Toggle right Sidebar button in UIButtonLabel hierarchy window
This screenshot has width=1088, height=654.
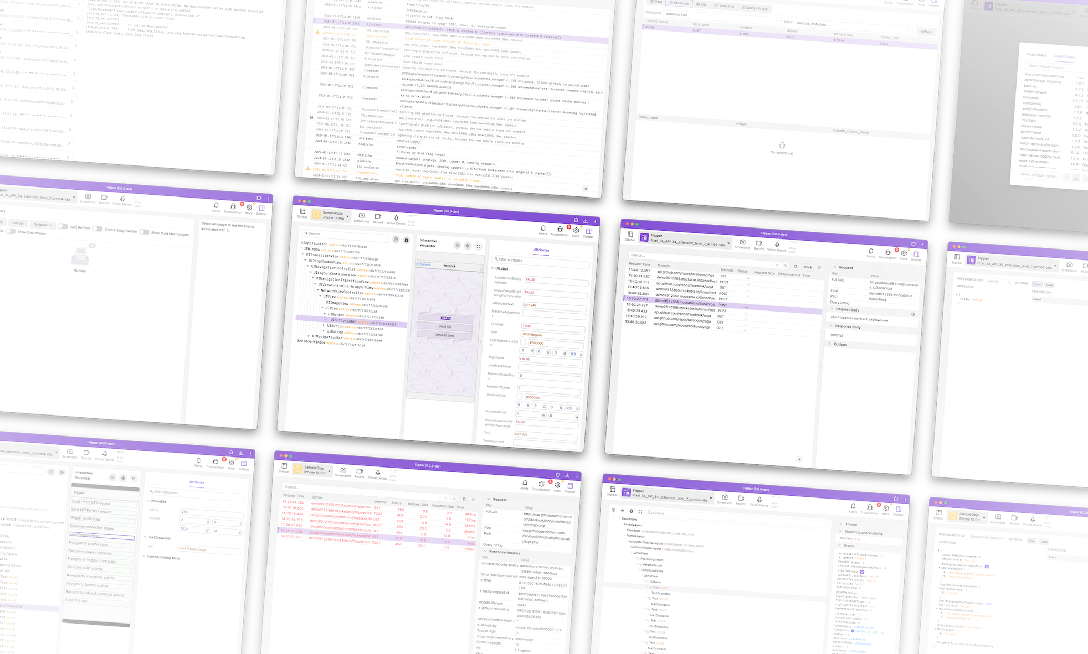[588, 233]
